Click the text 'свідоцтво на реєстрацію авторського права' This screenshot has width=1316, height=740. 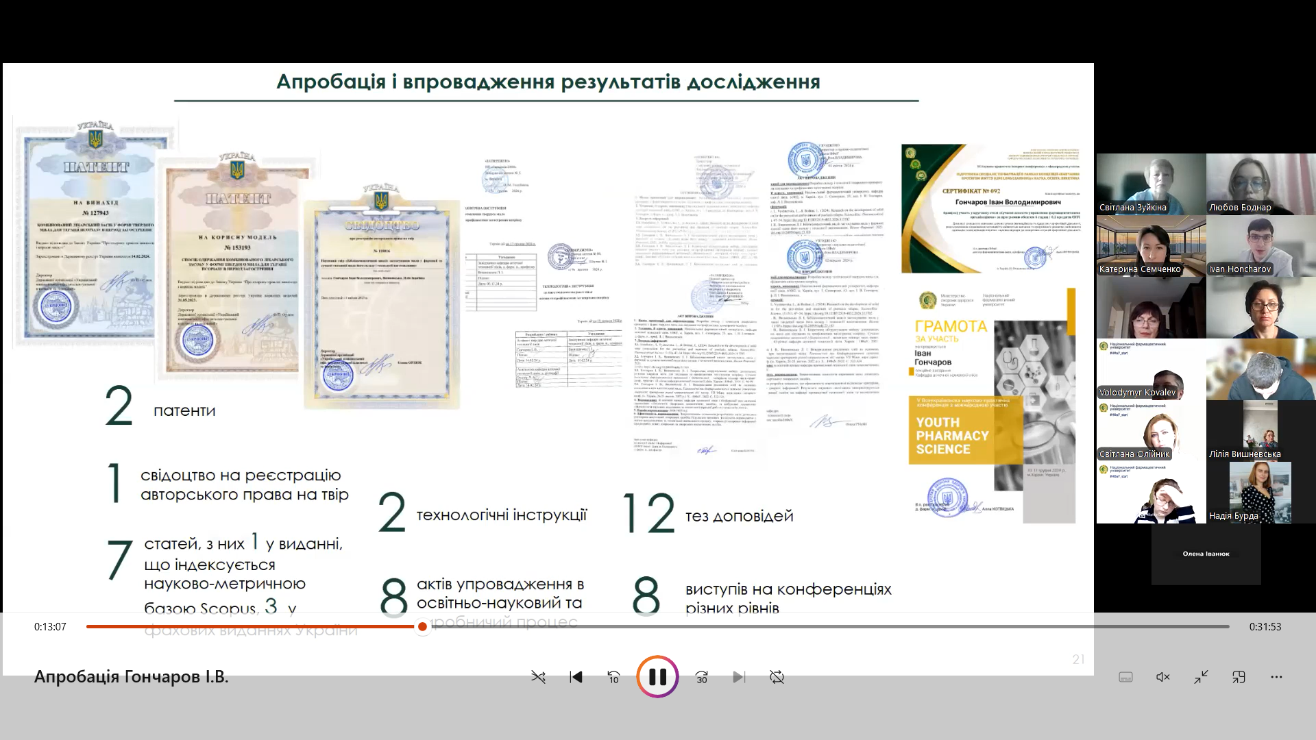[x=245, y=484]
